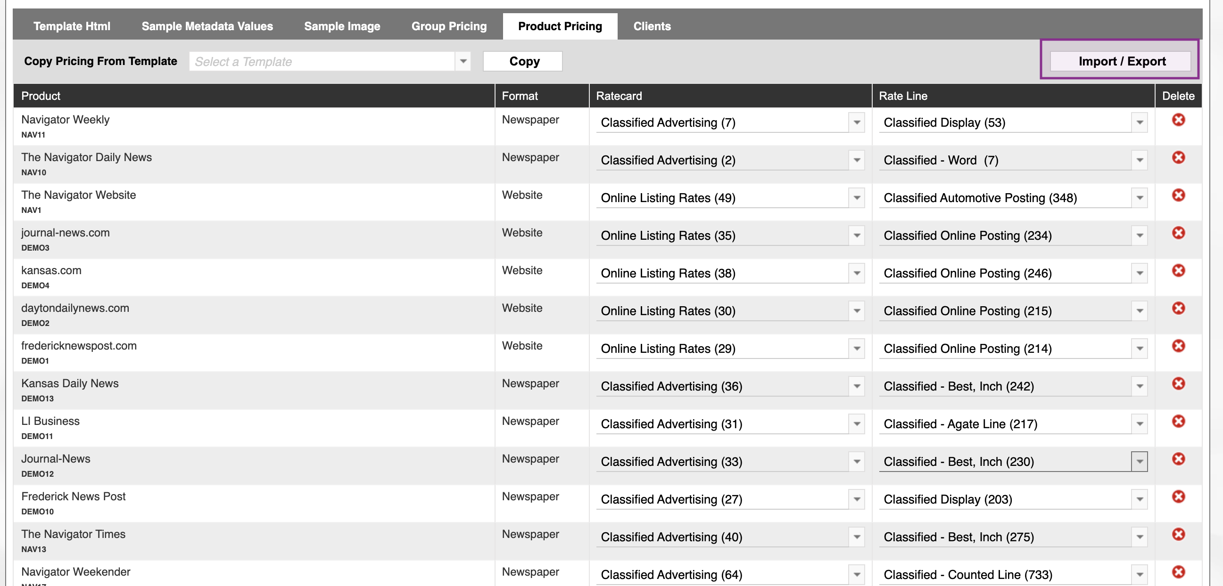This screenshot has height=586, width=1223.
Task: Delete the daytondailynews.com row
Action: pyautogui.click(x=1178, y=309)
